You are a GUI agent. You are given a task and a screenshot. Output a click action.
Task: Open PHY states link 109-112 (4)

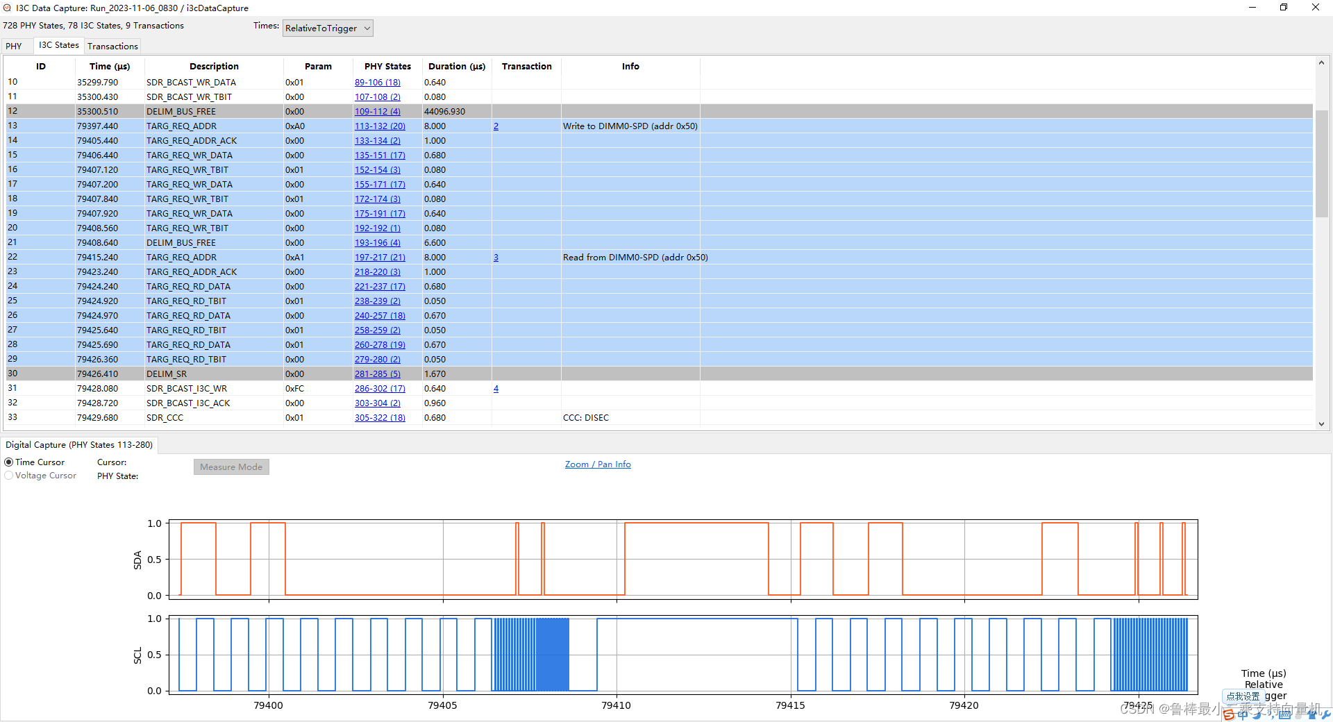point(377,112)
